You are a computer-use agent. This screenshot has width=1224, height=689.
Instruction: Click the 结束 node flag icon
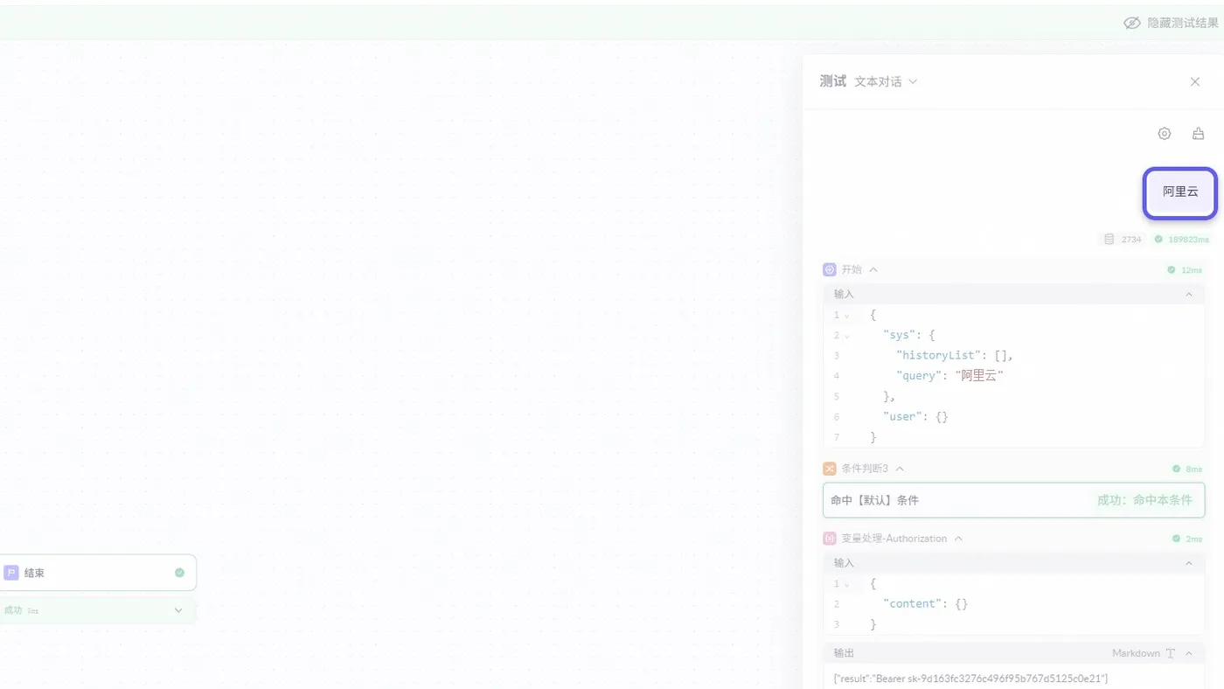pyautogui.click(x=11, y=573)
